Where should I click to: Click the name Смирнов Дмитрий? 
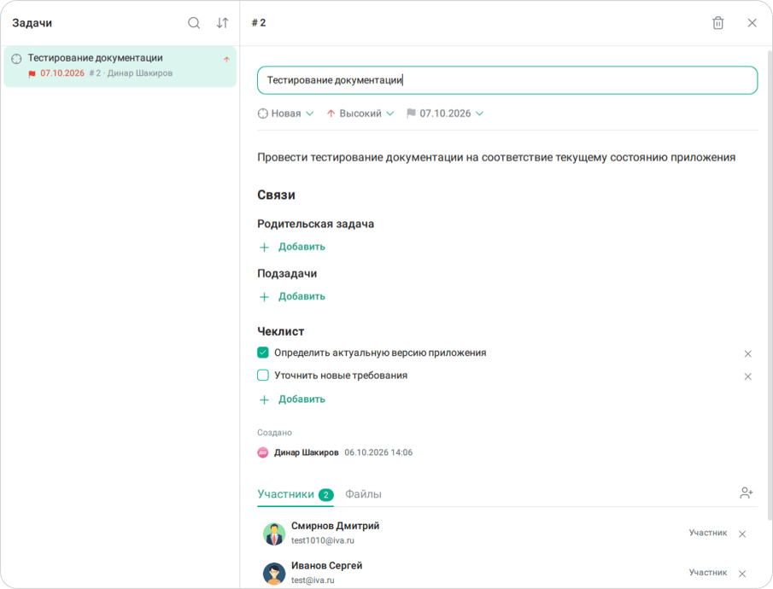click(335, 526)
